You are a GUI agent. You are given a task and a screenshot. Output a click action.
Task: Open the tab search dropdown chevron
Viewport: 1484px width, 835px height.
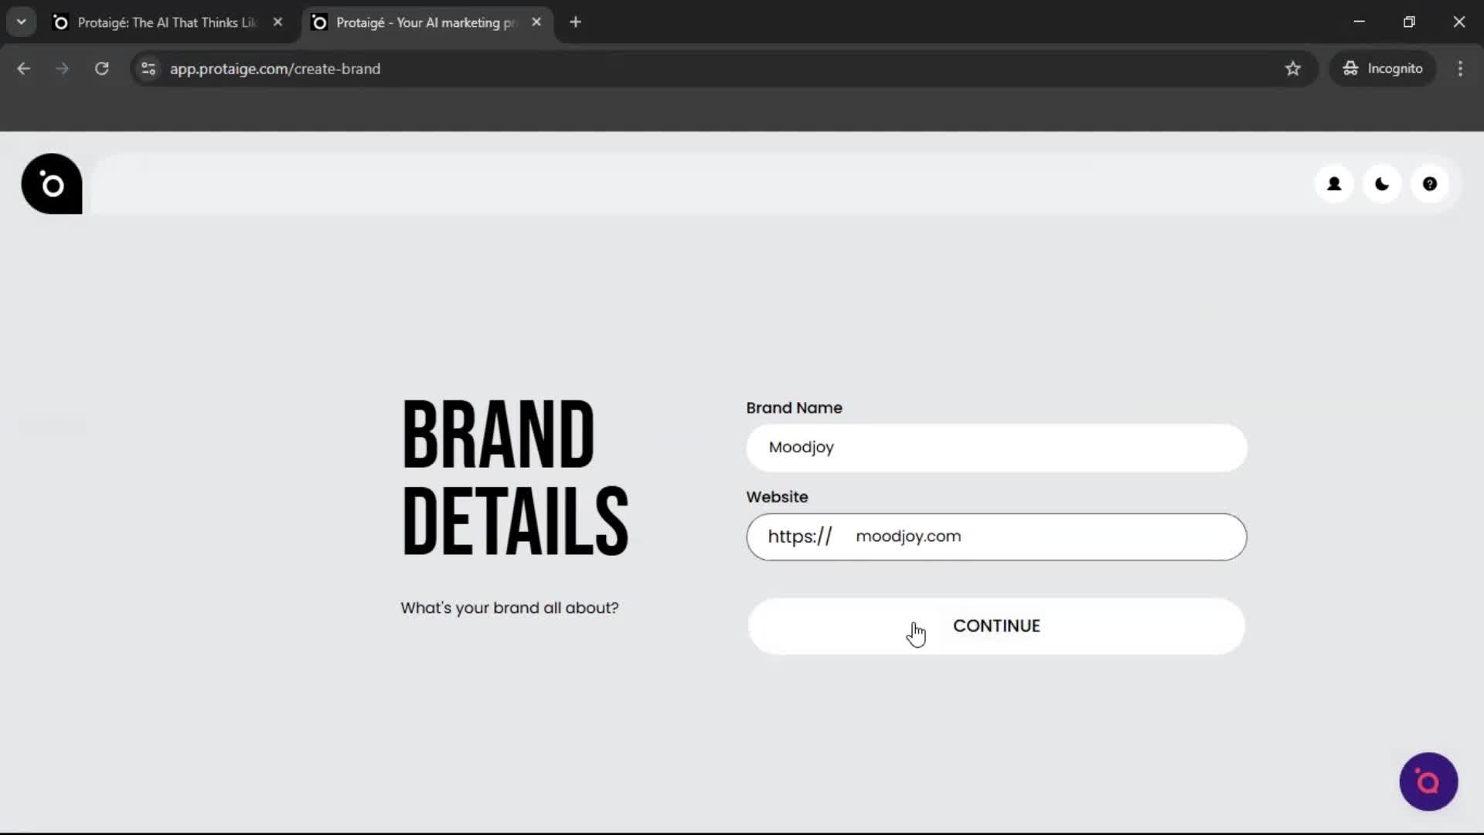(21, 22)
